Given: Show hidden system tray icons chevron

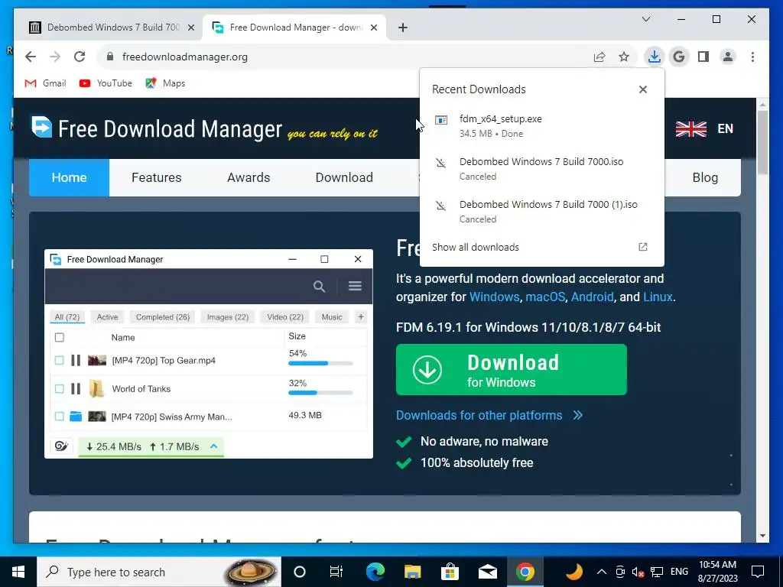Looking at the screenshot, I should tap(602, 572).
